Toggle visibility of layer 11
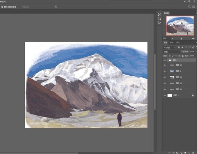197x154 pixels. point(165,83)
